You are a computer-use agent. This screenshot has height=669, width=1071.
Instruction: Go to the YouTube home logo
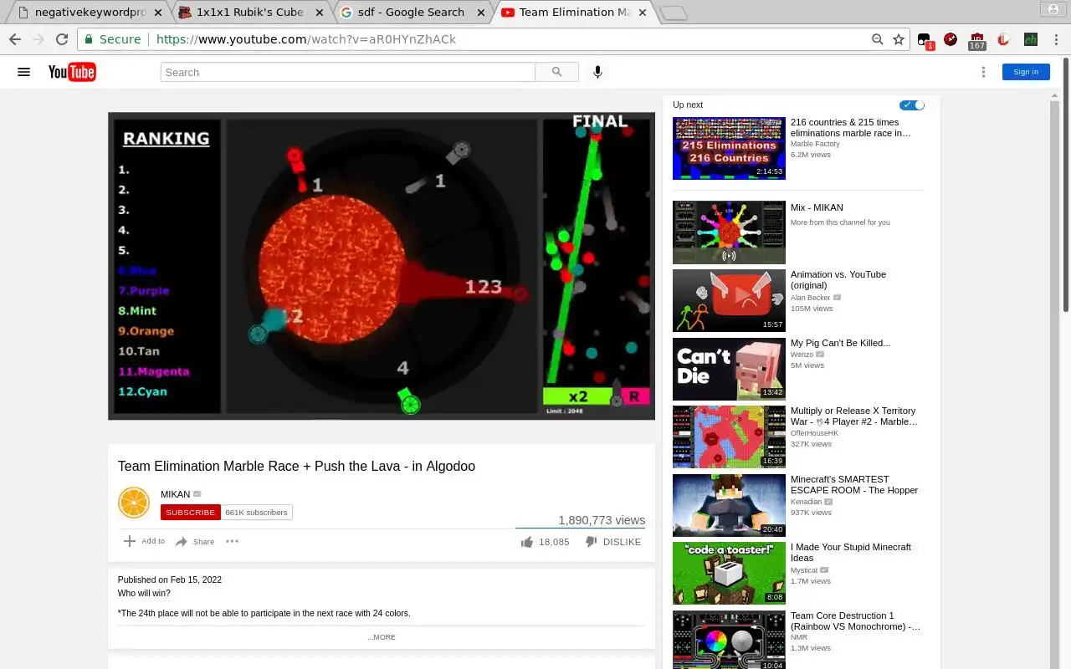pyautogui.click(x=72, y=72)
